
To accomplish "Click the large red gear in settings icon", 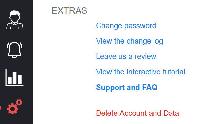I will (12, 109).
